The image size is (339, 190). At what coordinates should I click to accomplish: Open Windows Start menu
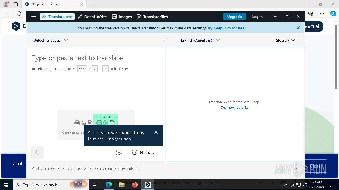(6, 185)
